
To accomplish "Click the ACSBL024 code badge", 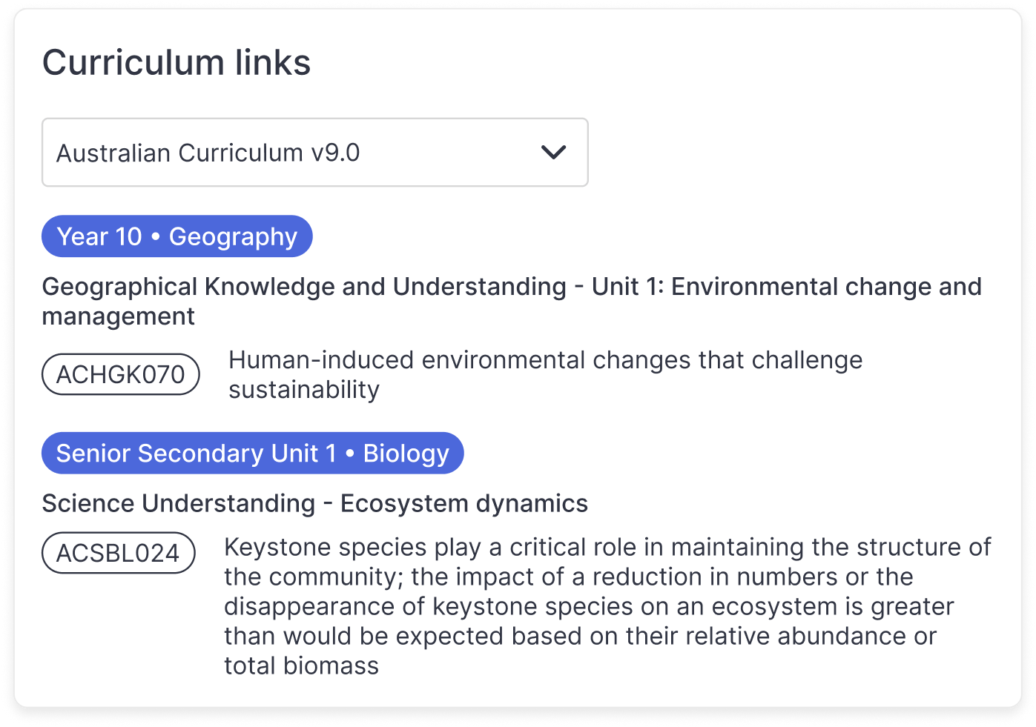I will click(119, 554).
